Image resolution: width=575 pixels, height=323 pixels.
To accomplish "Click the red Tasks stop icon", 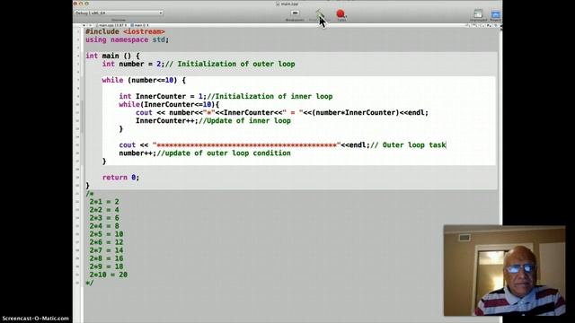I will click(x=341, y=15).
